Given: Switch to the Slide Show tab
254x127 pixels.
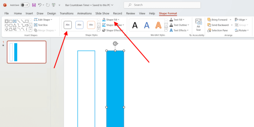Looking at the screenshot, I should [x=102, y=13].
